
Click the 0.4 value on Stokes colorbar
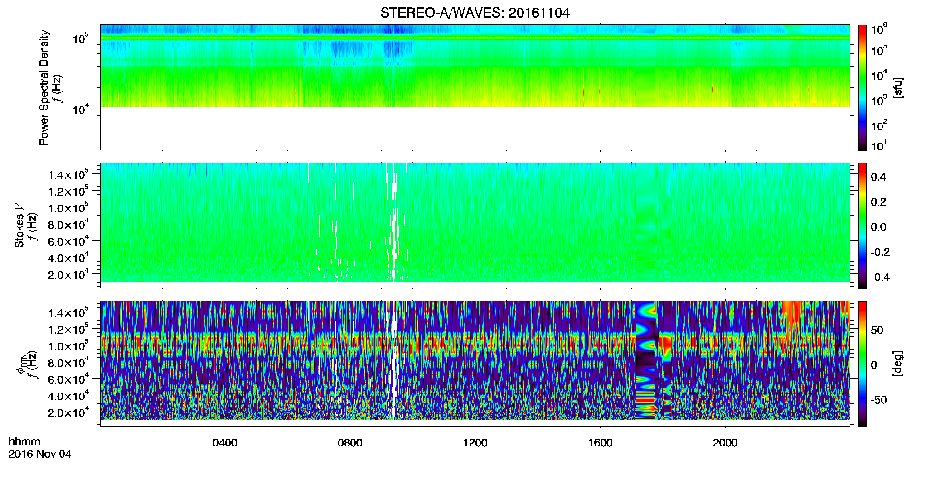(x=878, y=177)
